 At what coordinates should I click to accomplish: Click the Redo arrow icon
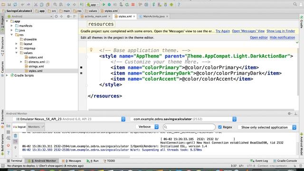pyautogui.click(x=28, y=4)
